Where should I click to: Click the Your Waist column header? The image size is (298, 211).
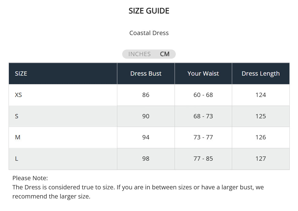click(x=203, y=73)
